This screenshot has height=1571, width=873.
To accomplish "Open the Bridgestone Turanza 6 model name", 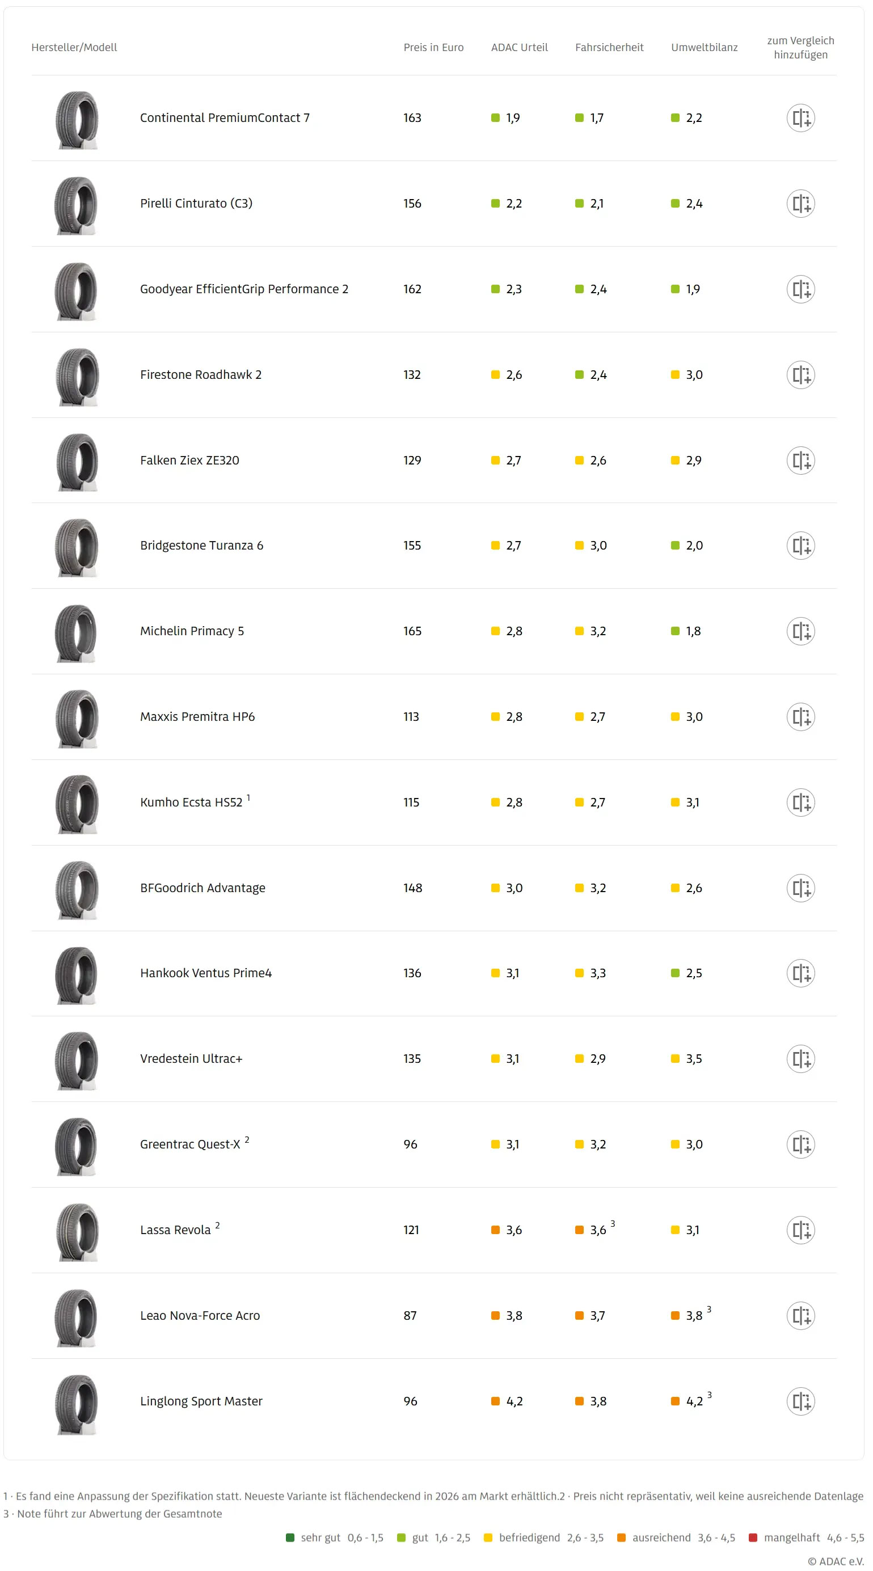I will coord(201,545).
